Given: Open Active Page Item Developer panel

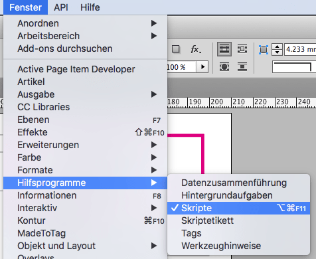Looking at the screenshot, I should tap(86, 69).
